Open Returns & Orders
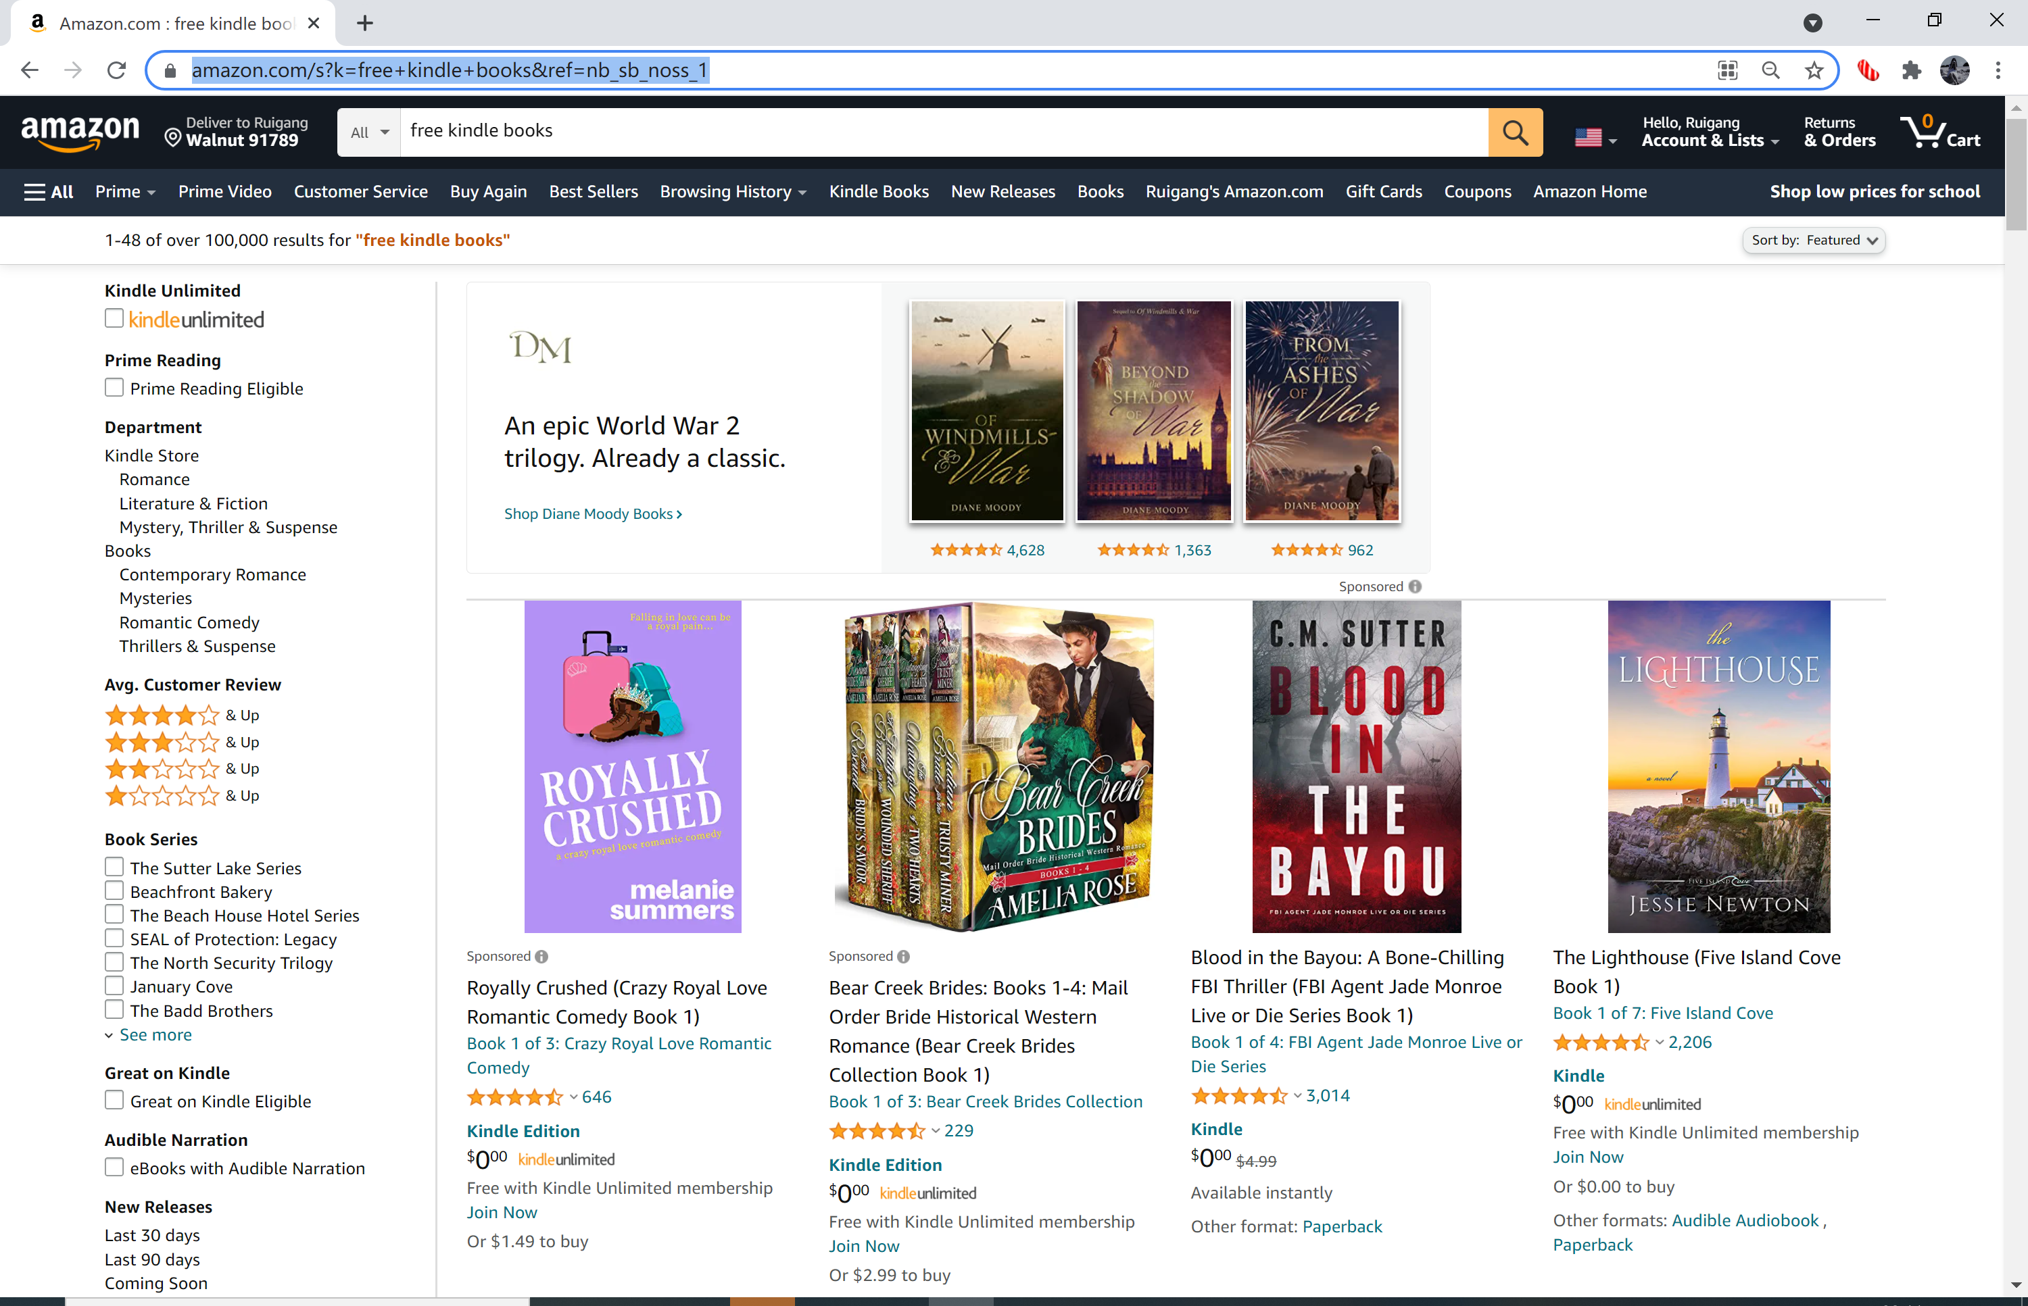 coord(1839,132)
